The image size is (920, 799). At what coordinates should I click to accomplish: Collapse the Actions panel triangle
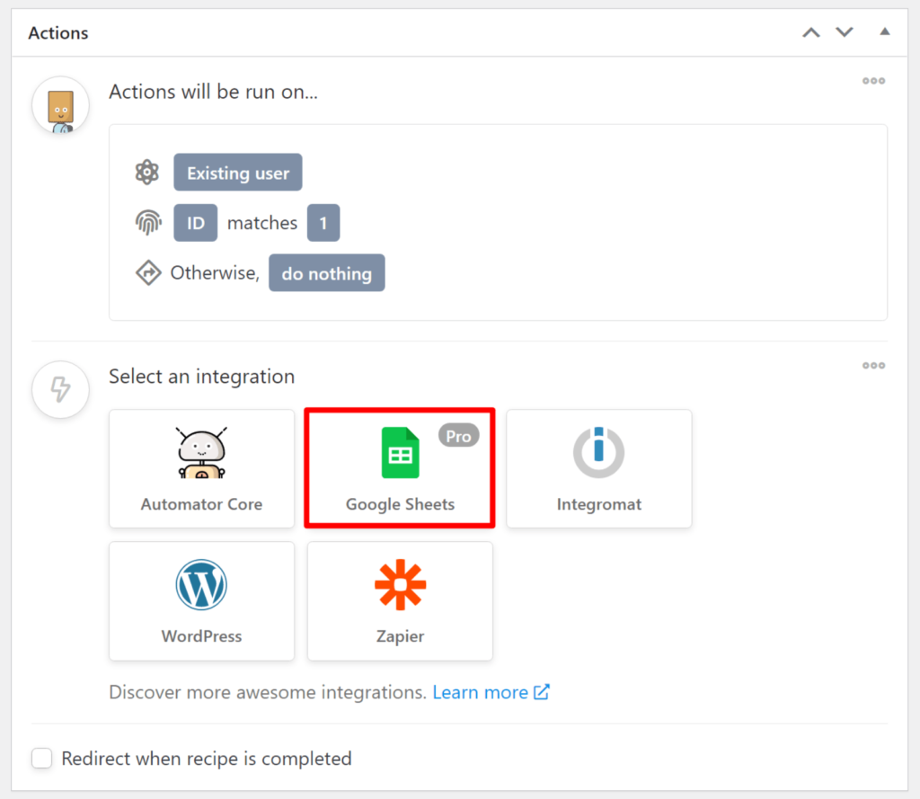click(x=885, y=31)
